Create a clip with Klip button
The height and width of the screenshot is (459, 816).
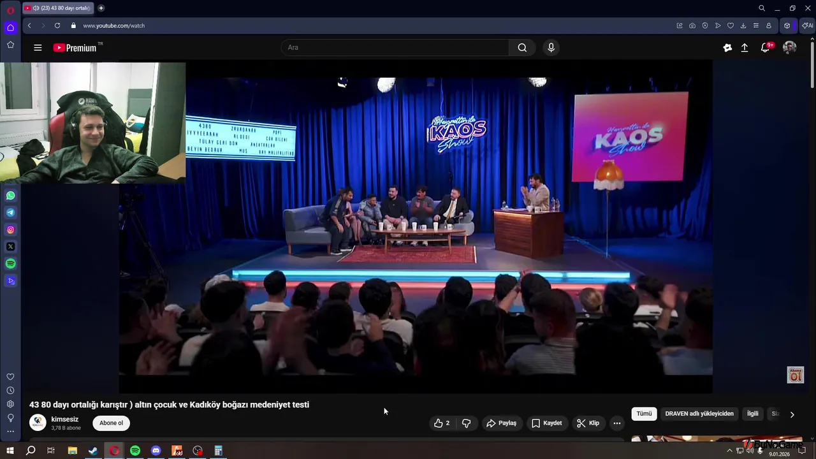[x=588, y=423]
